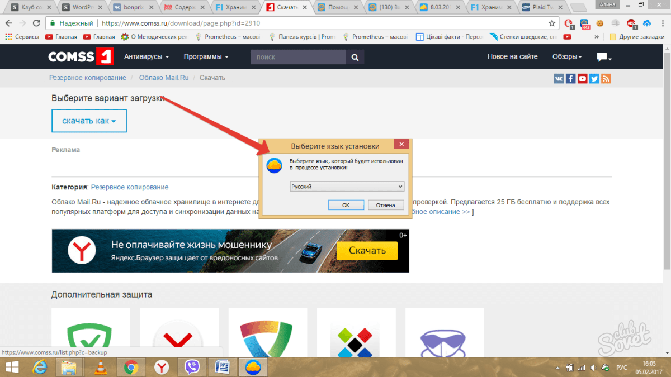Screen dimensions: 671x377
Task: Open Новое на сайте link
Action: tap(512, 57)
